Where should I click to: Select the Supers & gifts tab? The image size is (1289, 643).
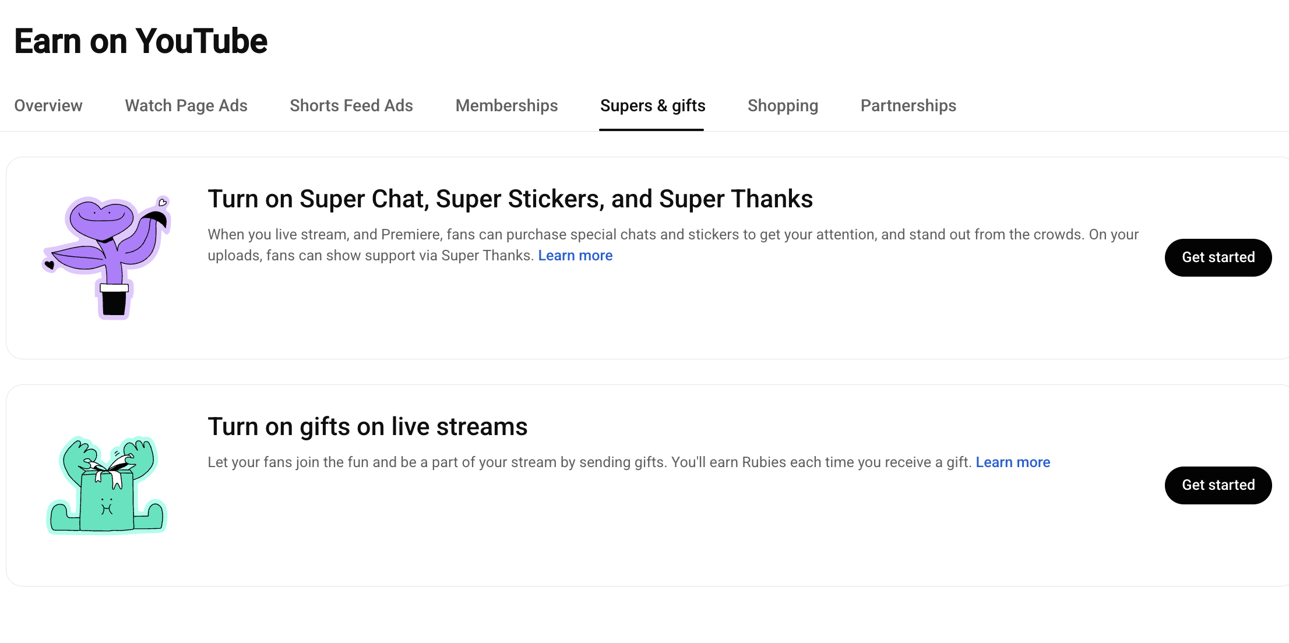point(653,105)
